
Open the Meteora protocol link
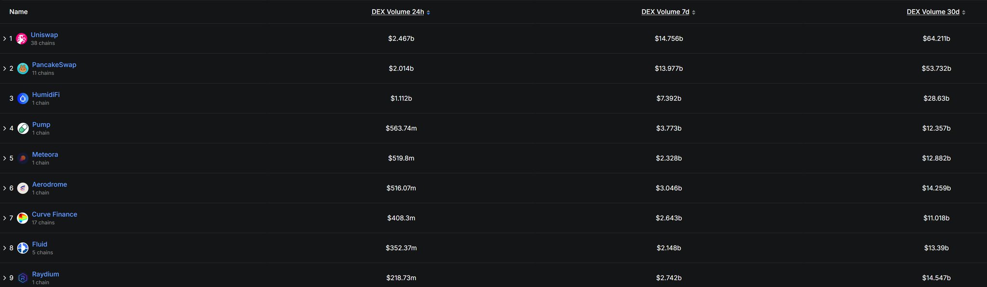(45, 155)
